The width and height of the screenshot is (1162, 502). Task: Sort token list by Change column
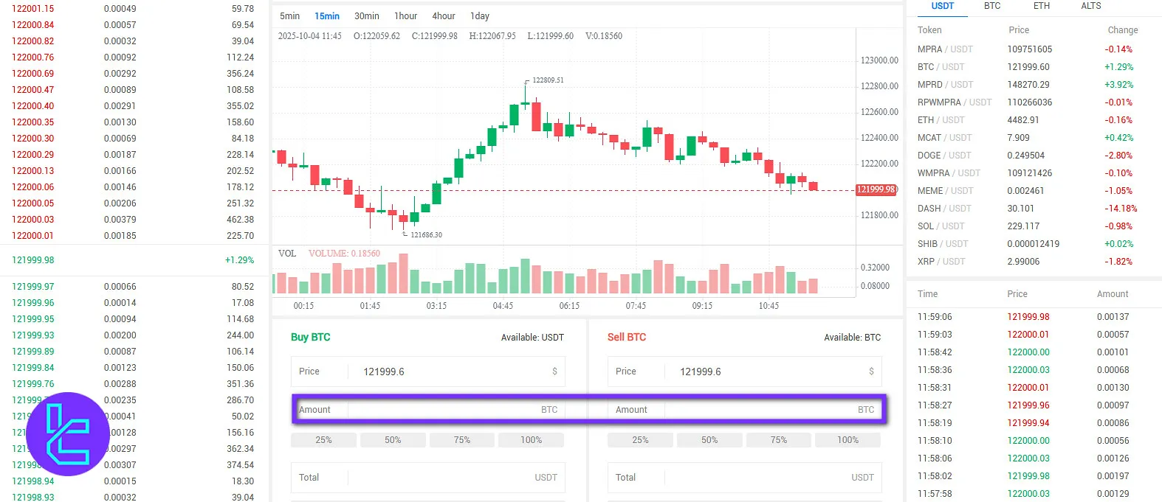coord(1122,30)
